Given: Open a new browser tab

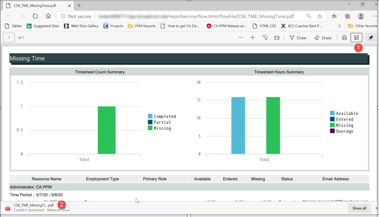Looking at the screenshot, I should pyautogui.click(x=79, y=6).
